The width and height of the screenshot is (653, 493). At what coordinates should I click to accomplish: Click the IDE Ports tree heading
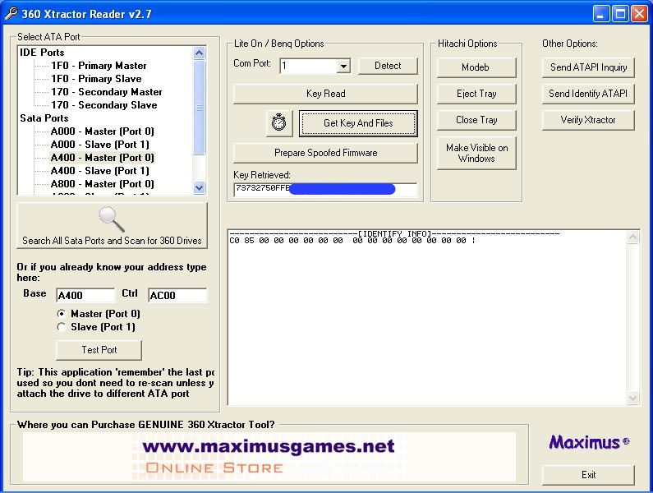42,53
